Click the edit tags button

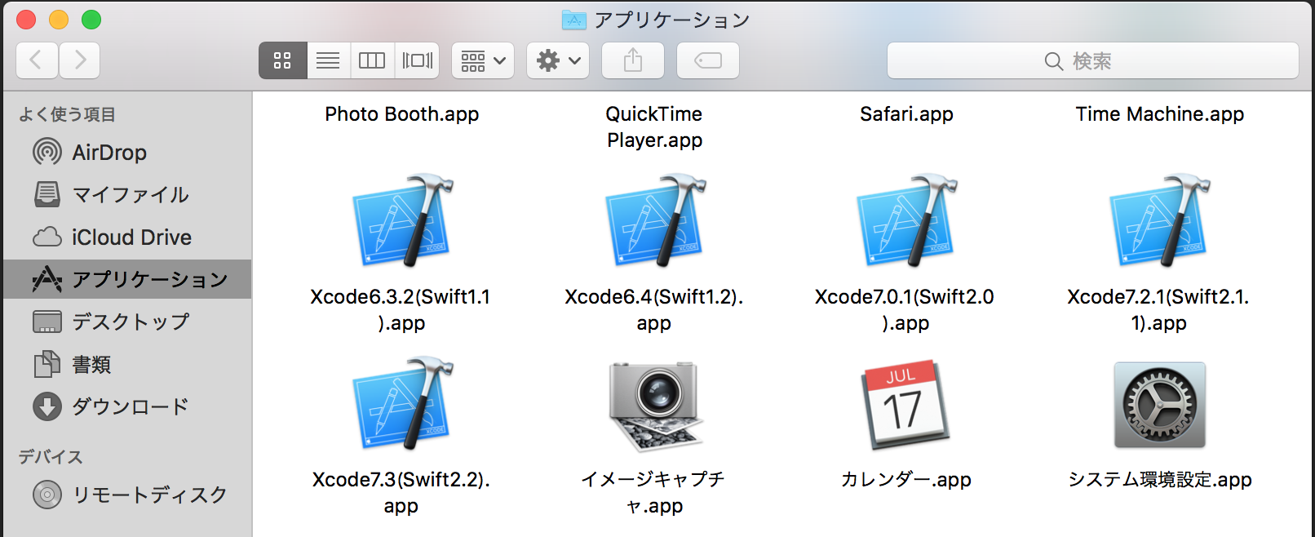pos(708,60)
